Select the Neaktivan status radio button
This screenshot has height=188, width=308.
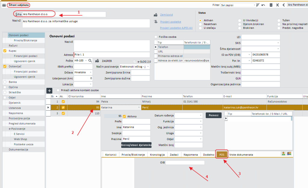pyautogui.click(x=200, y=24)
